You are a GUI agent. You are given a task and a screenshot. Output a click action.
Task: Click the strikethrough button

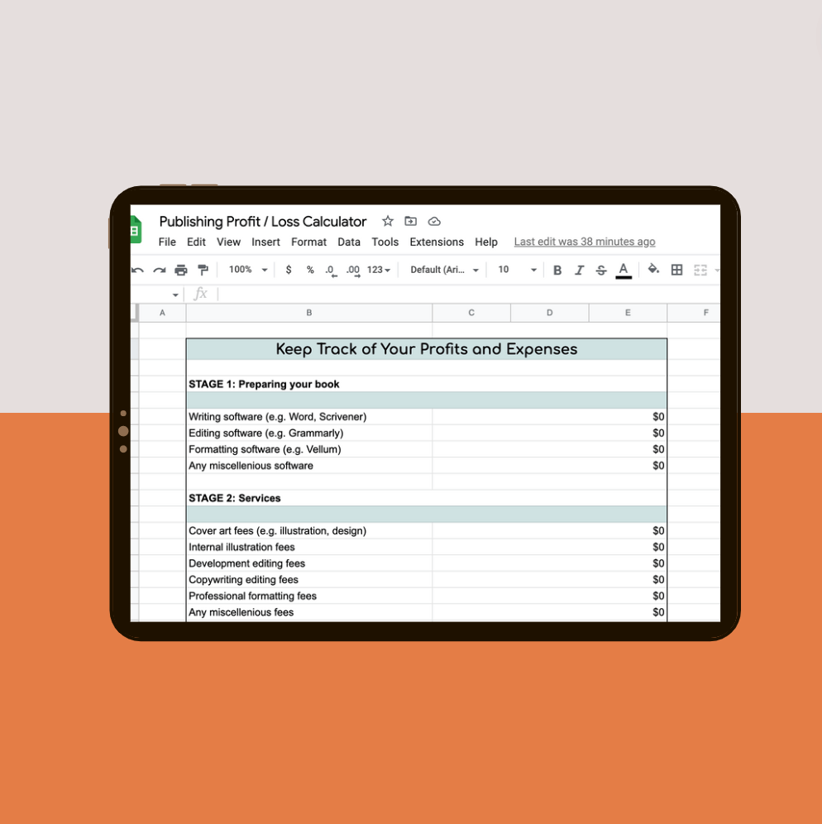click(601, 270)
